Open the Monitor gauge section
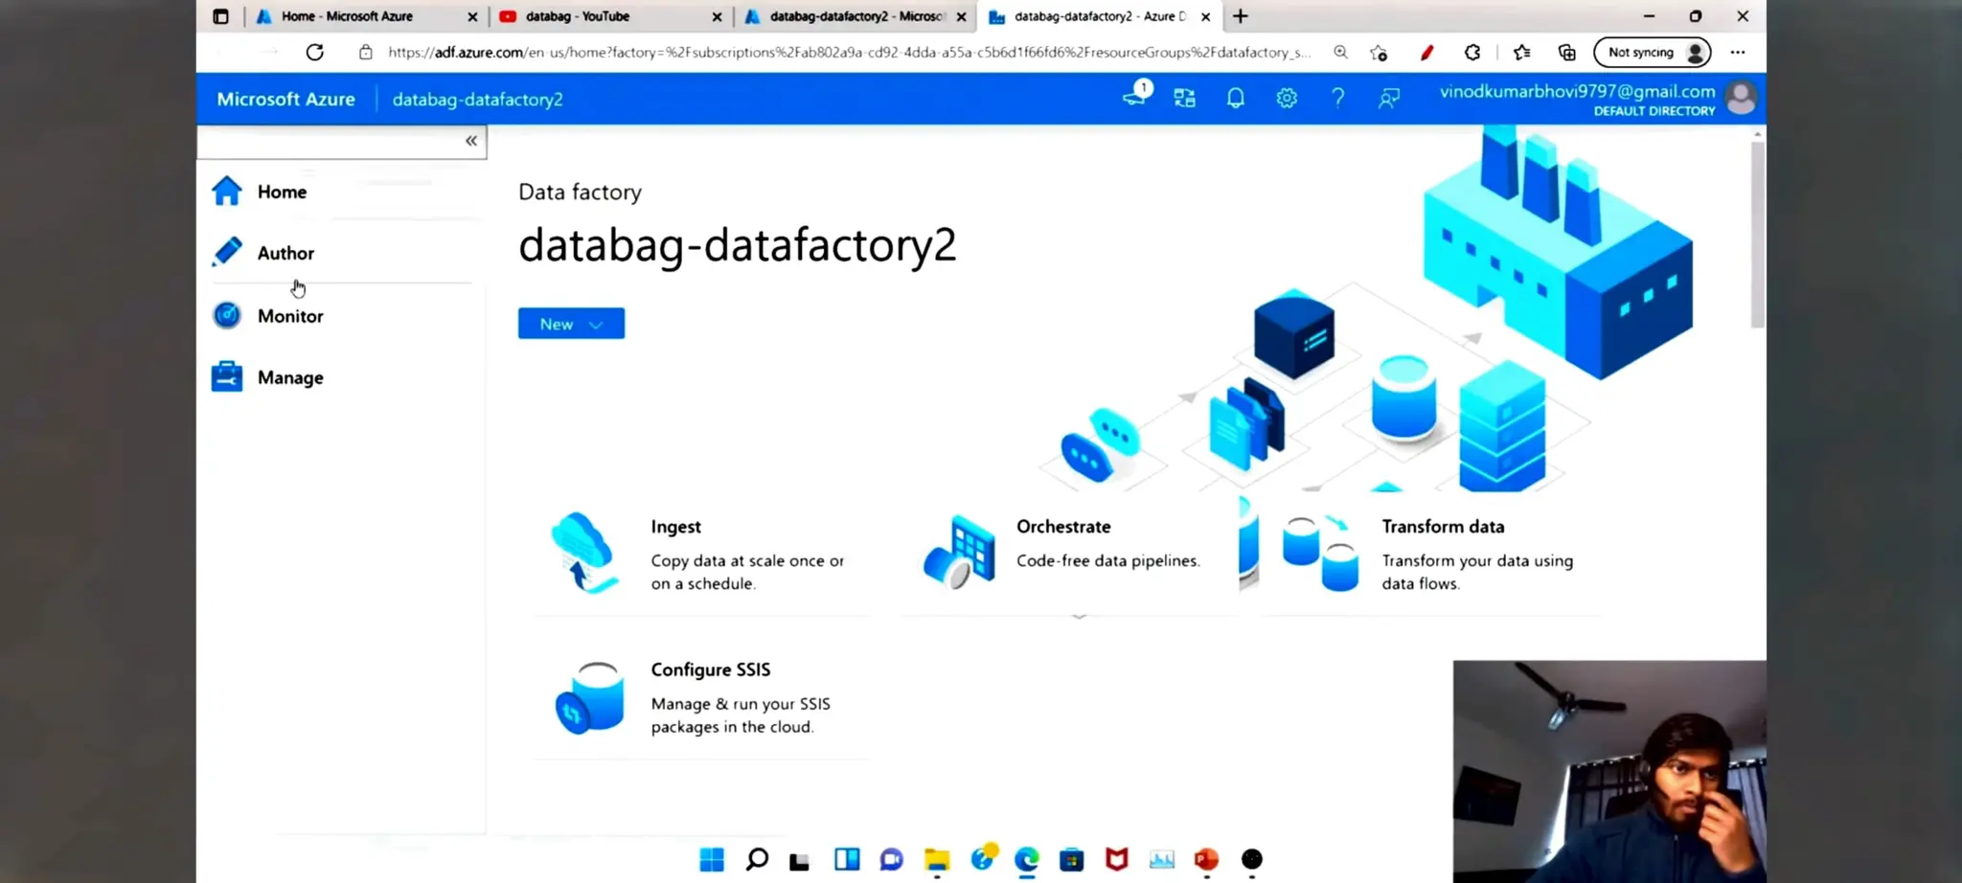Viewport: 1962px width, 883px height. click(267, 316)
